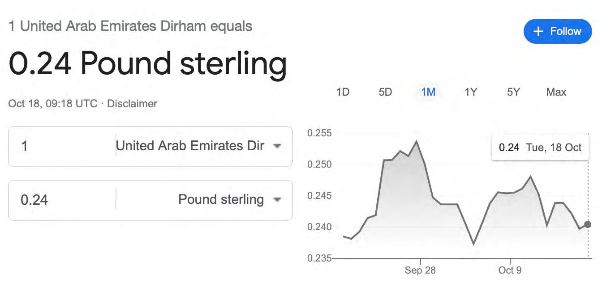Image resolution: width=602 pixels, height=287 pixels.
Task: Click the chart's current data point dot
Action: [588, 224]
